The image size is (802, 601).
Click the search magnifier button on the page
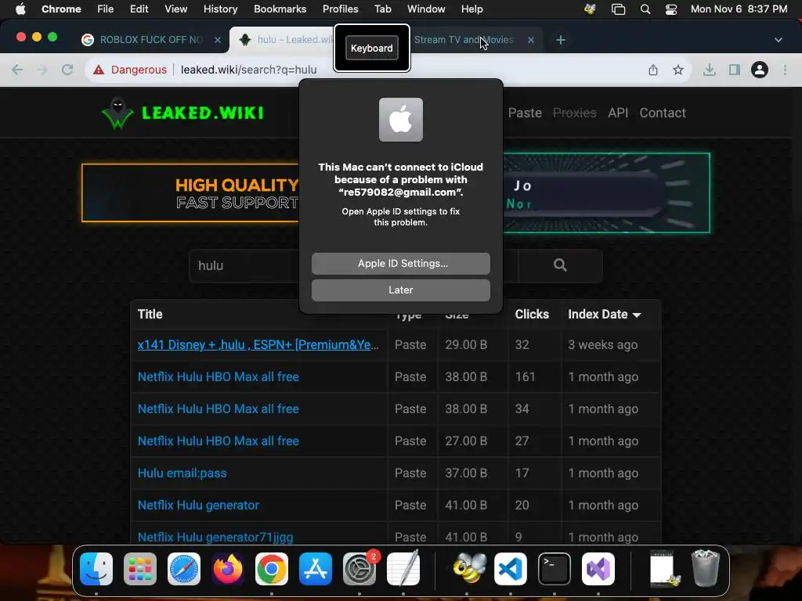[x=560, y=265]
